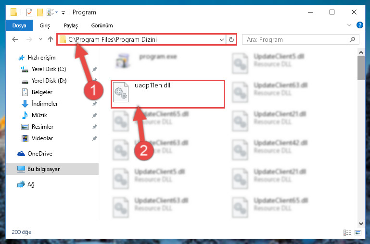Open Yerel Disk (D:) in sidebar
370x244 pixels.
click(x=49, y=81)
